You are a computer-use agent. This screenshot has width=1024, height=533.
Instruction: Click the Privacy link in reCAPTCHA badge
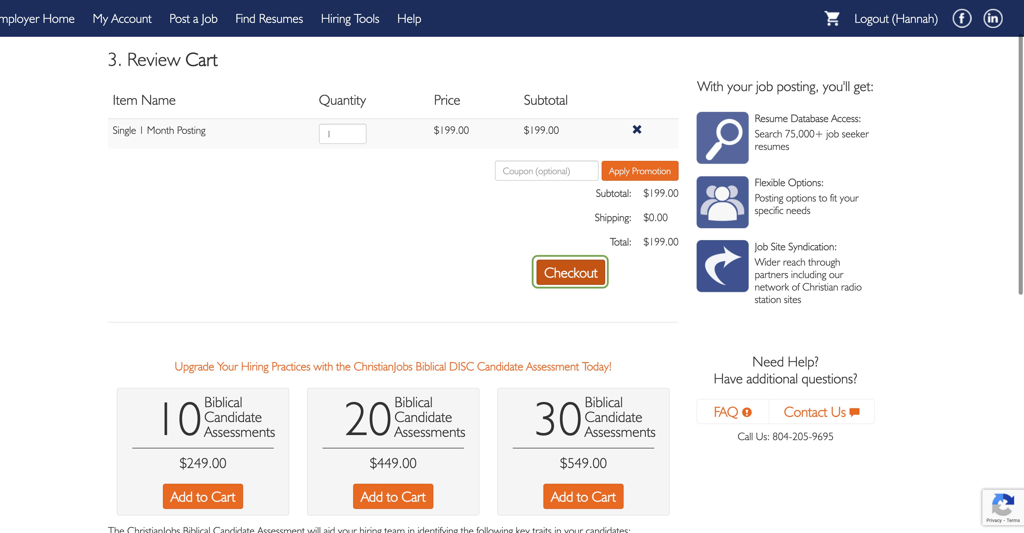click(994, 520)
